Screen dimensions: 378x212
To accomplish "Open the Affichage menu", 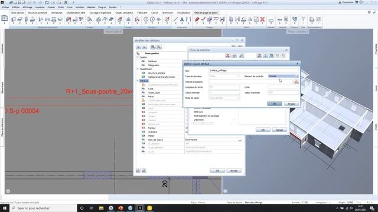I will pyautogui.click(x=28, y=8).
